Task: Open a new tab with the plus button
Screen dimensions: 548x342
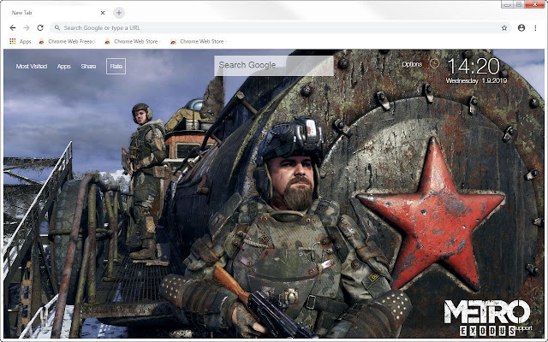Action: [119, 13]
